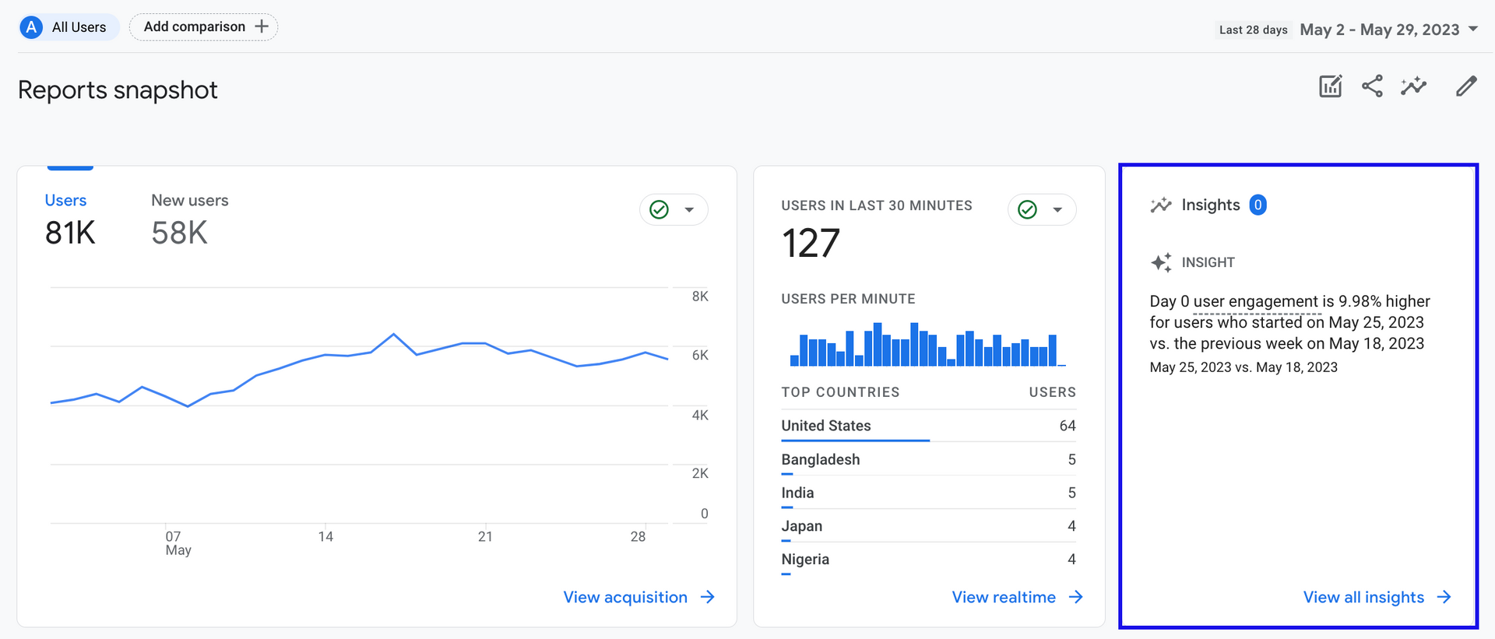Click the pencil edit report icon
The height and width of the screenshot is (639, 1495).
tap(1466, 86)
